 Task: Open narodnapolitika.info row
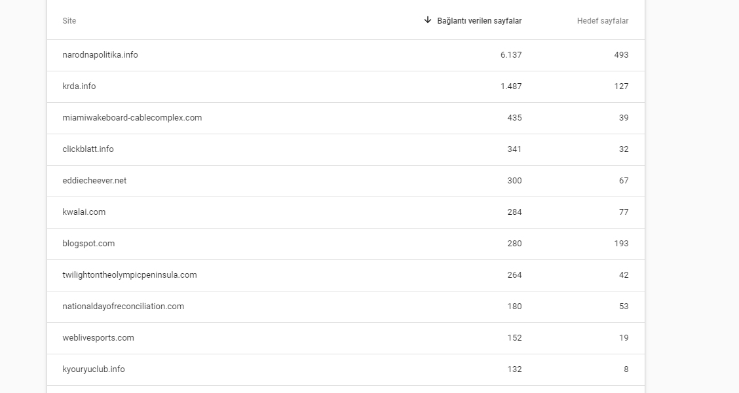[346, 55]
